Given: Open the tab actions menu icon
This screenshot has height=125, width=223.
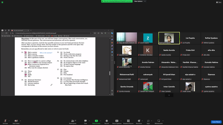Looking at the screenshot, I should click(x=9, y=30).
